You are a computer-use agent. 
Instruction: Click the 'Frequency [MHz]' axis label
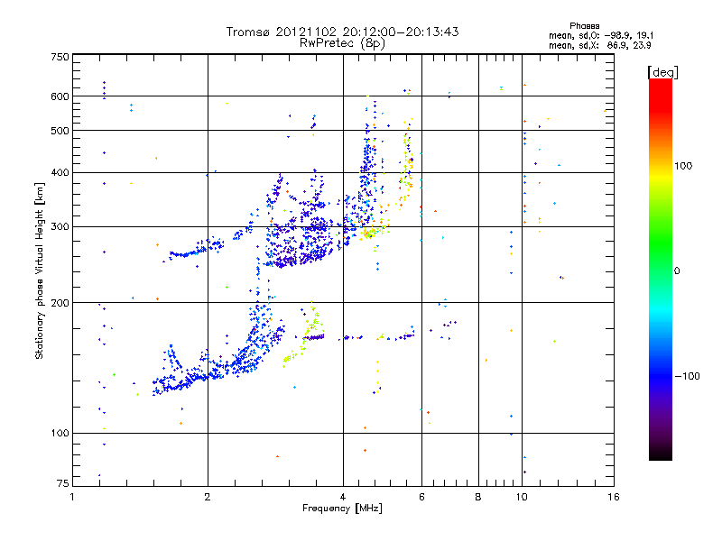[342, 509]
